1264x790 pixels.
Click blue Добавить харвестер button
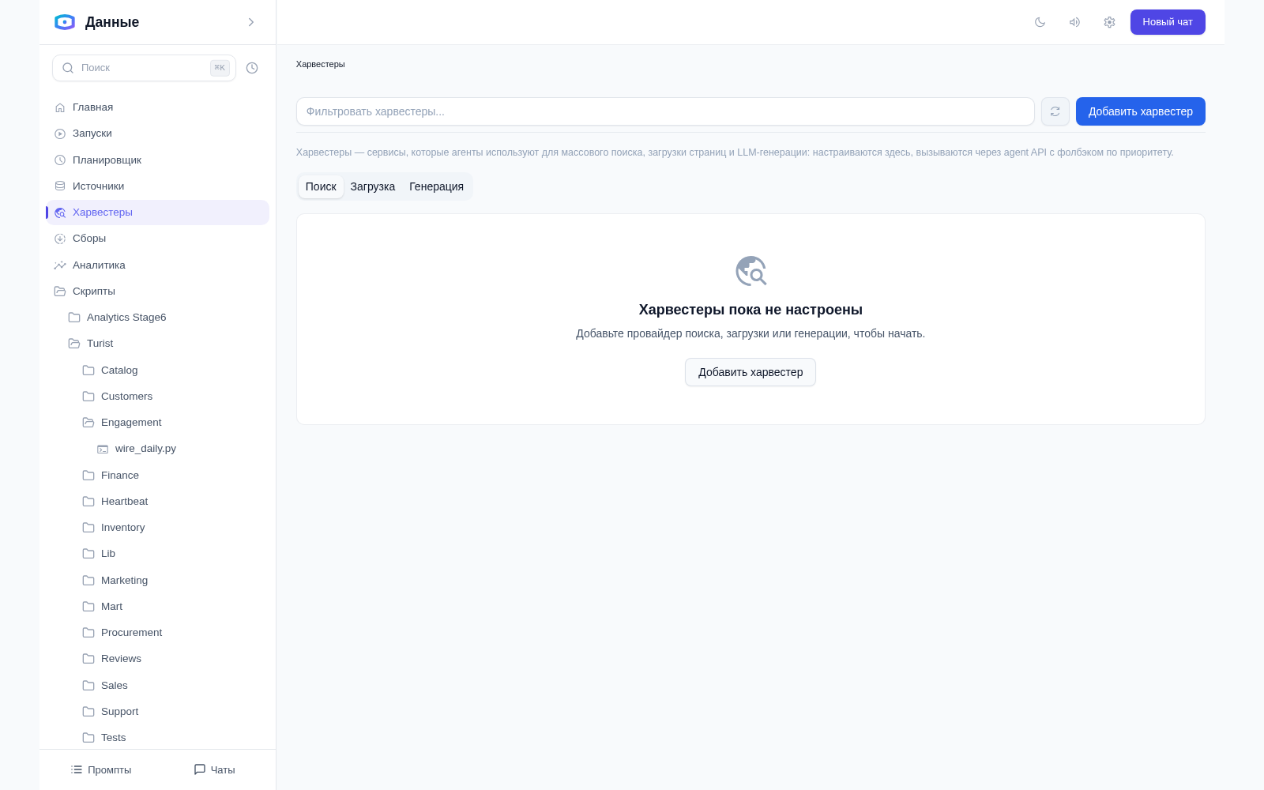click(x=1141, y=111)
